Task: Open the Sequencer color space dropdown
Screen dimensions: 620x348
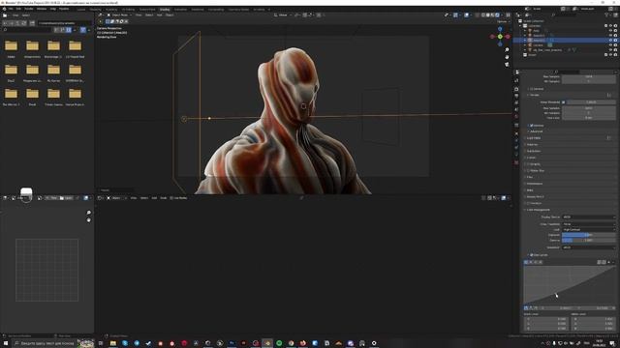Action: coord(589,247)
